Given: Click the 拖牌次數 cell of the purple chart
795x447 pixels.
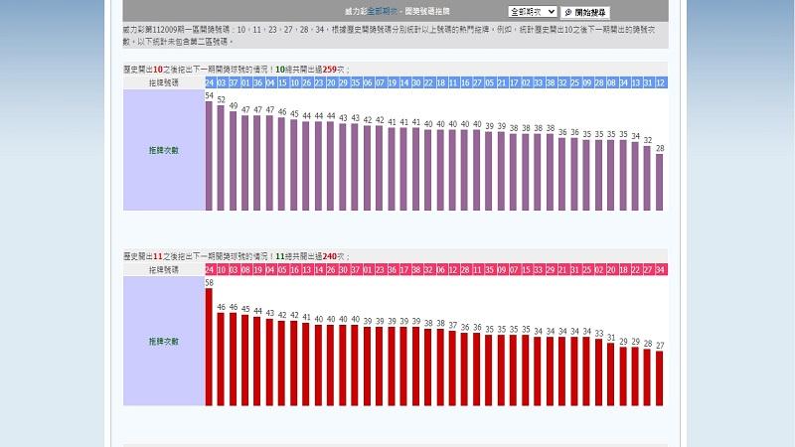Looking at the screenshot, I should click(163, 150).
